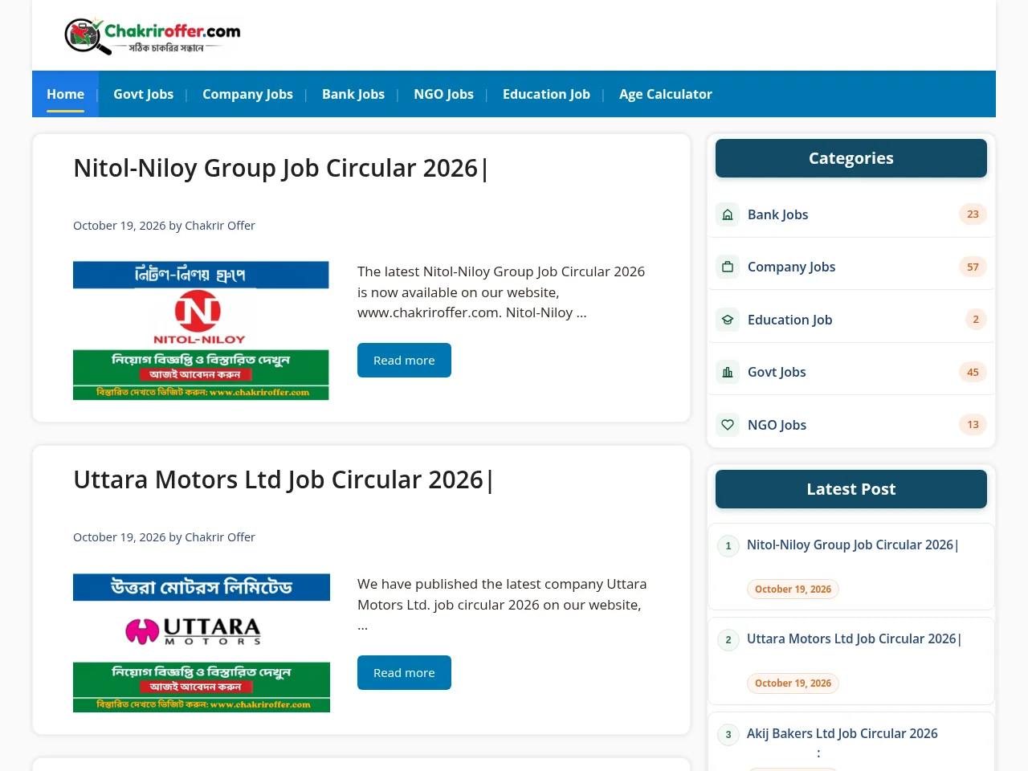
Task: Click the Govt Jobs building icon
Action: [x=728, y=372]
